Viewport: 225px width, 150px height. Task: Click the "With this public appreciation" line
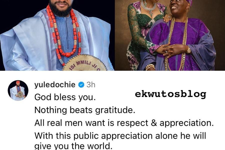click(120, 136)
